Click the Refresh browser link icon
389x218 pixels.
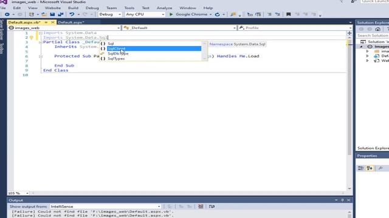point(218,15)
